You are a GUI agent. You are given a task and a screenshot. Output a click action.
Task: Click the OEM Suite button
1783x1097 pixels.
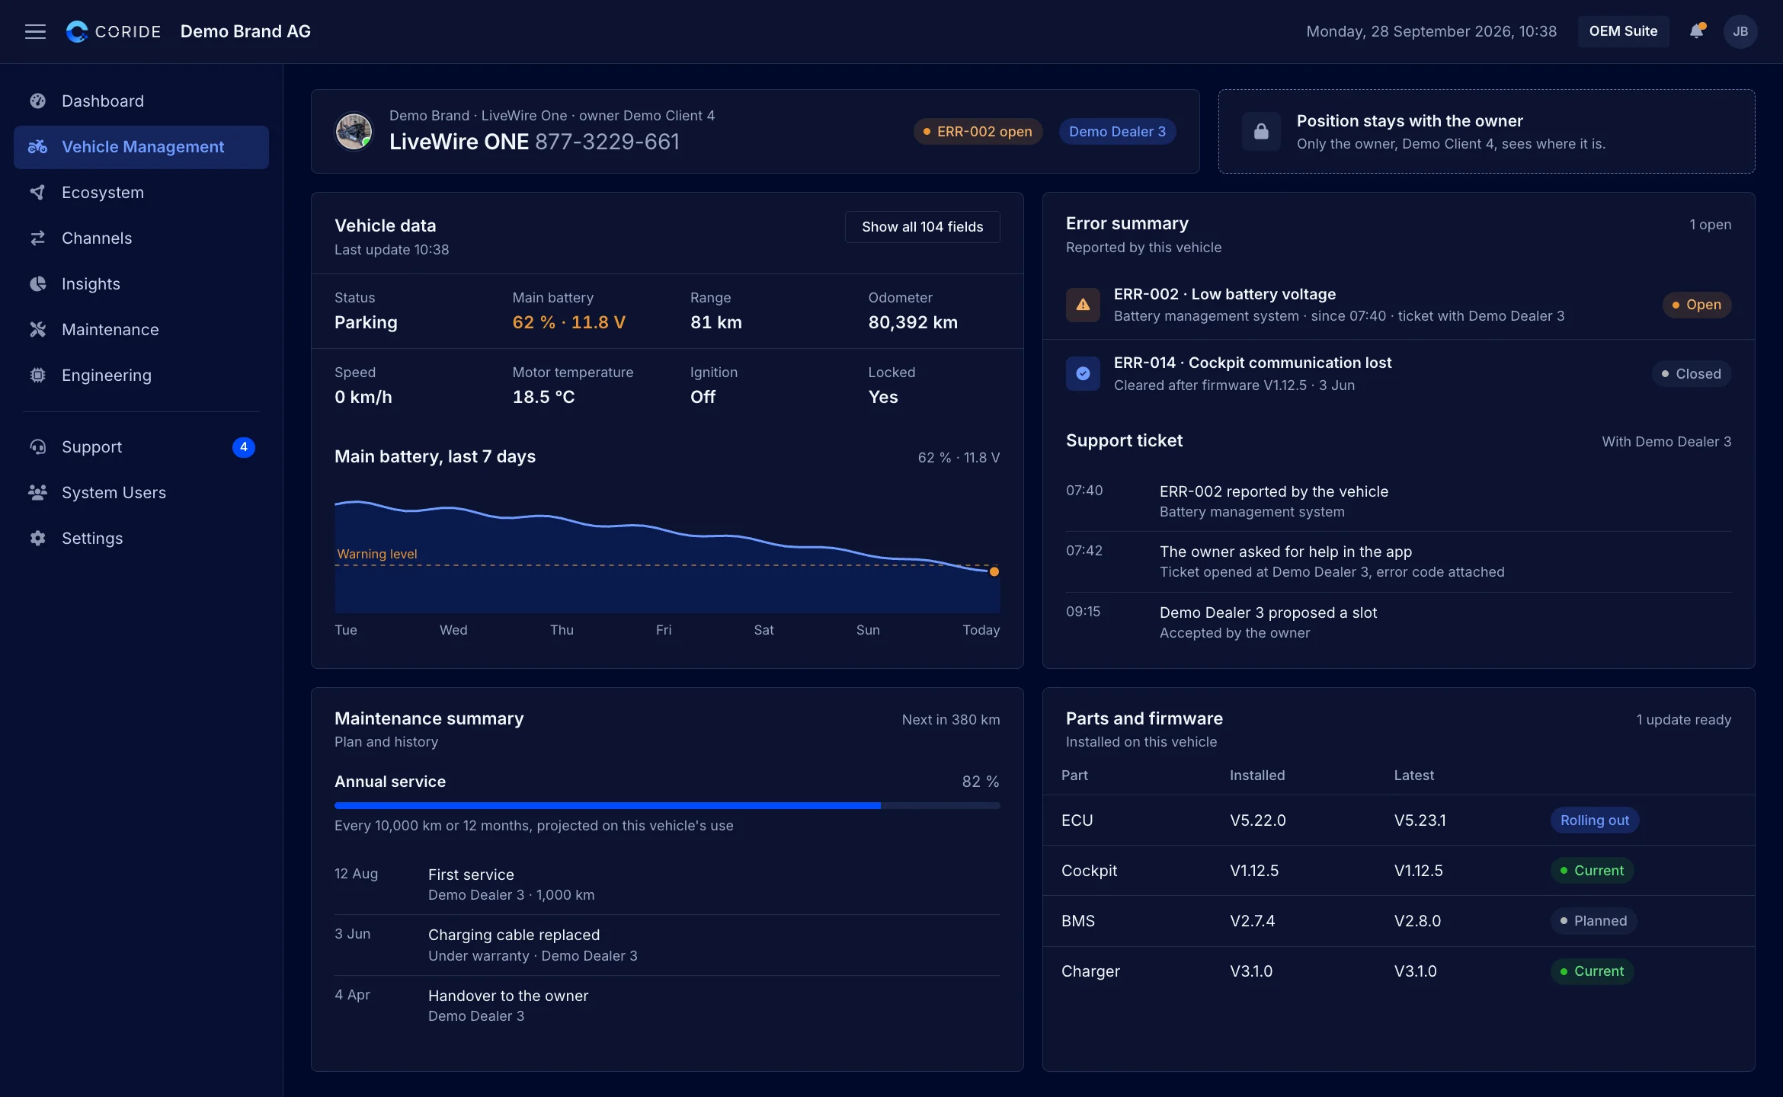pyautogui.click(x=1623, y=31)
